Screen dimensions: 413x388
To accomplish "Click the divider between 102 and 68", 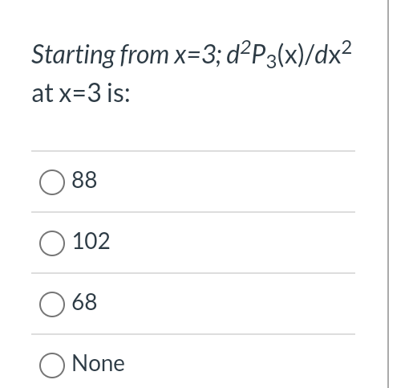I will (193, 273).
